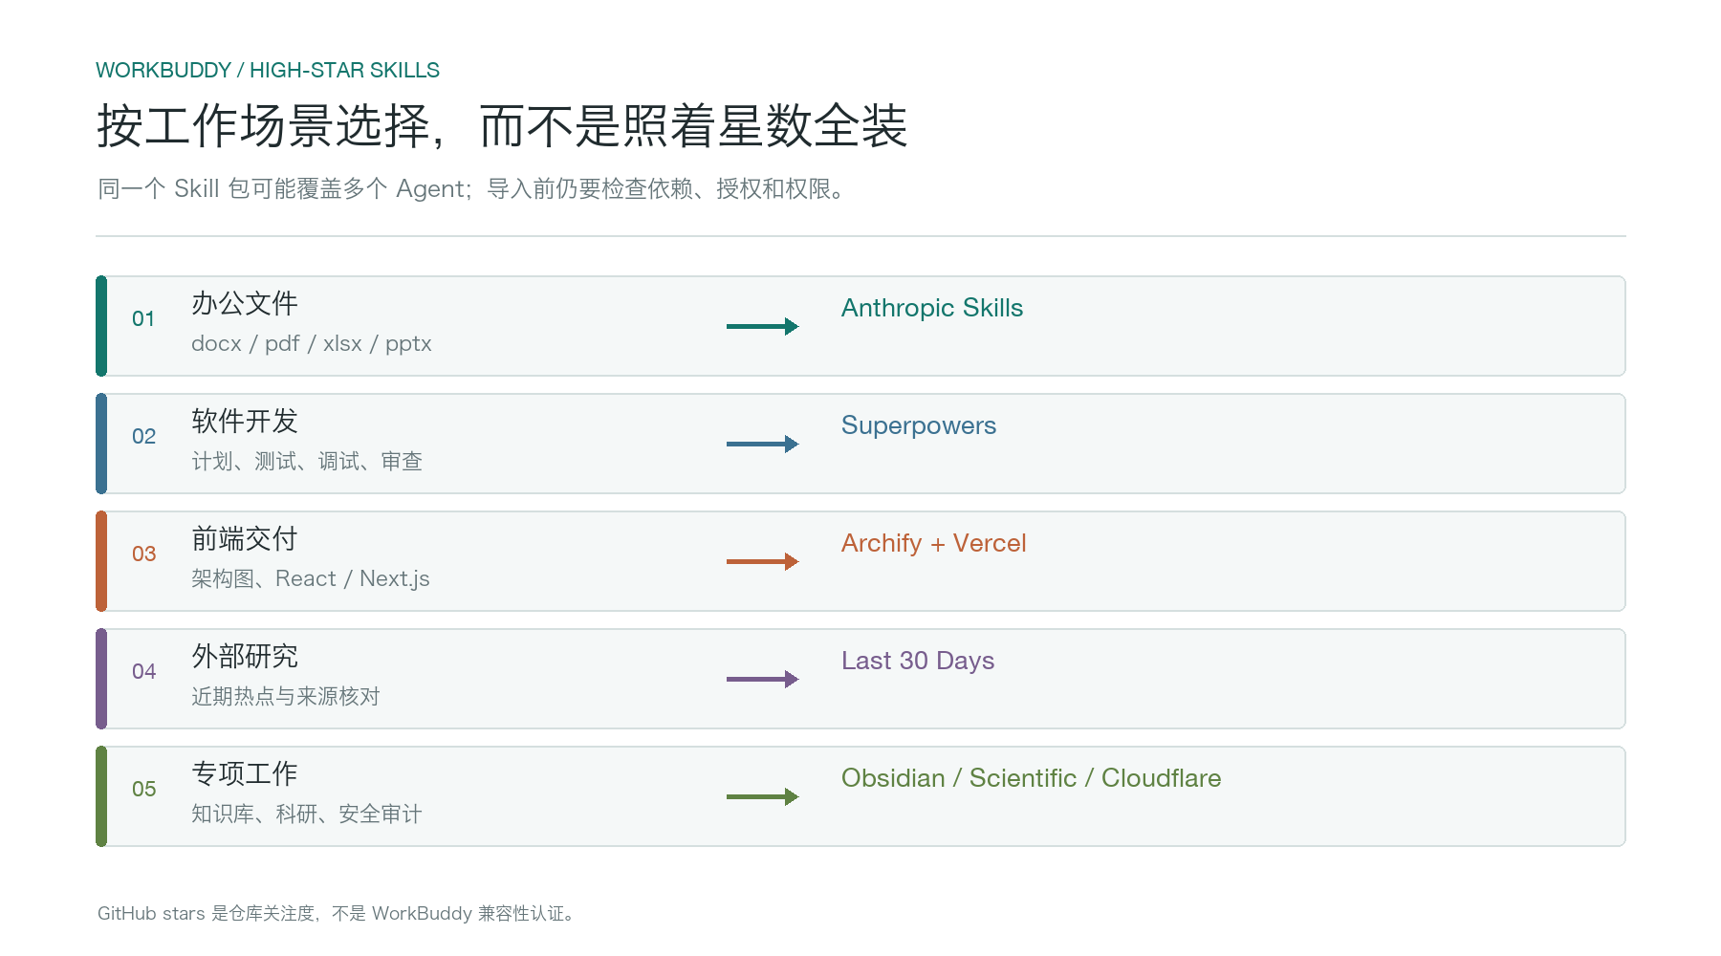The width and height of the screenshot is (1721, 956).
Task: Click the arrow in the 软件开发 row
Action: point(762,444)
